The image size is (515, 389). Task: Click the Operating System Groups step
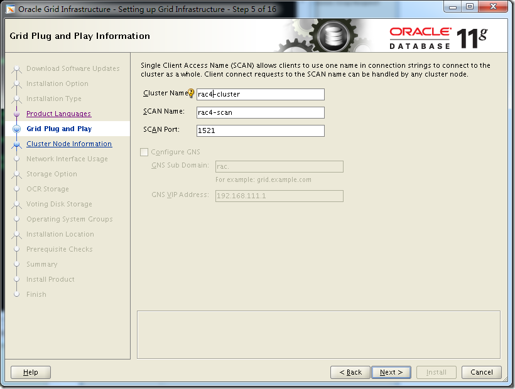pos(70,219)
